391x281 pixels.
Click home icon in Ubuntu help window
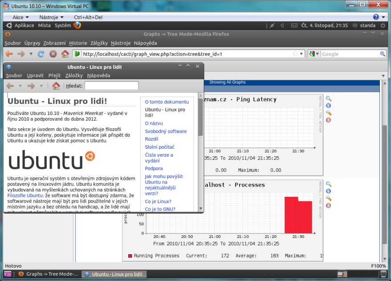point(56,86)
